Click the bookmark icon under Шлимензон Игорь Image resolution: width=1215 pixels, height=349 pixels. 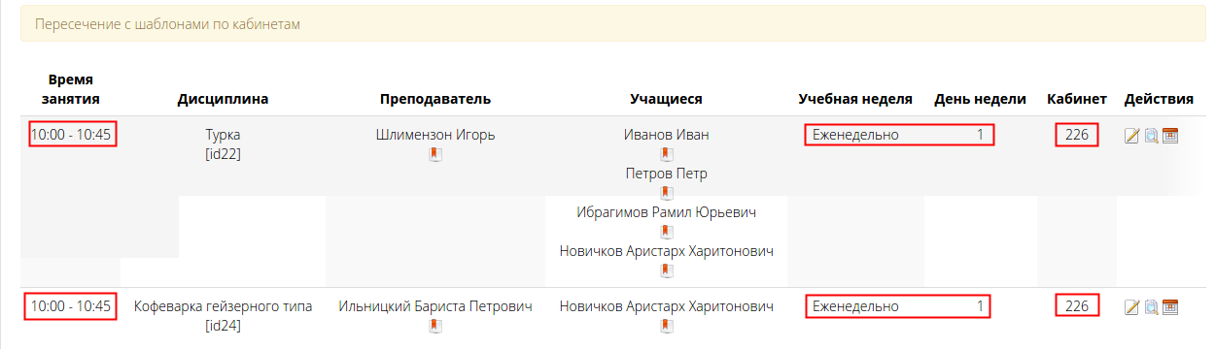(x=435, y=154)
